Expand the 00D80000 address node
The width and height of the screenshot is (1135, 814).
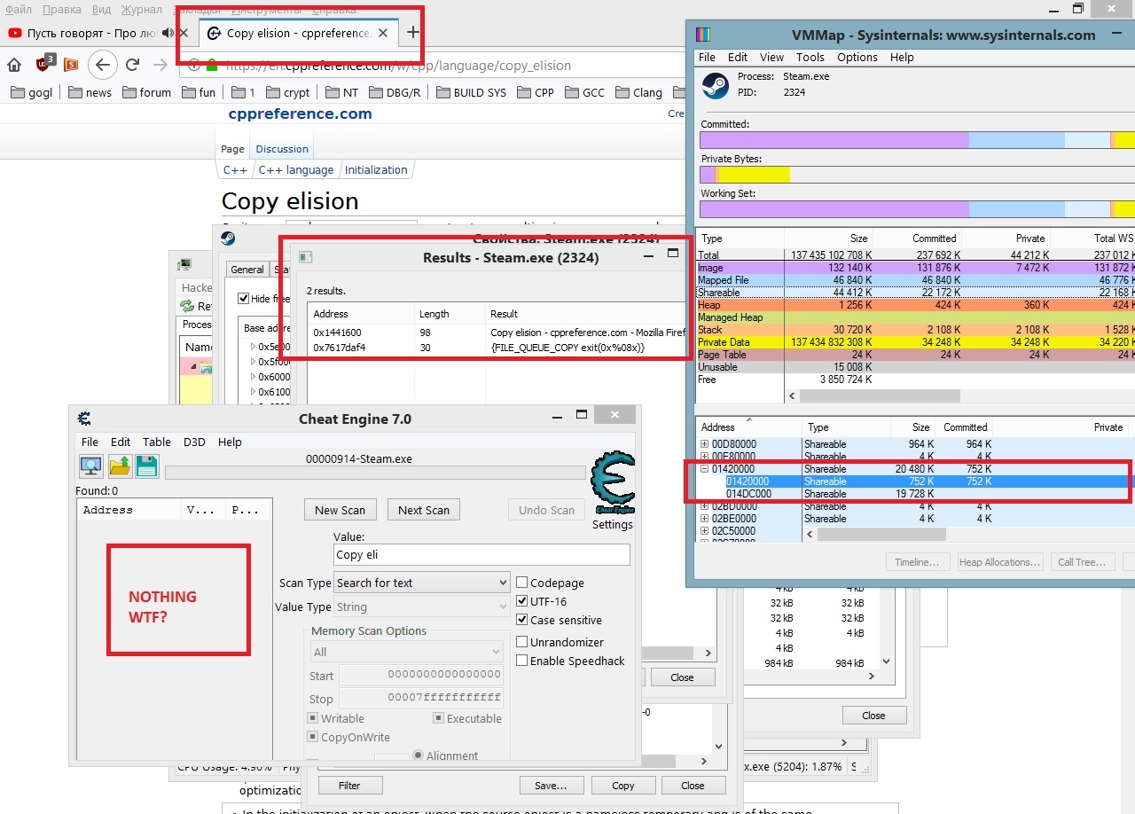[x=705, y=444]
